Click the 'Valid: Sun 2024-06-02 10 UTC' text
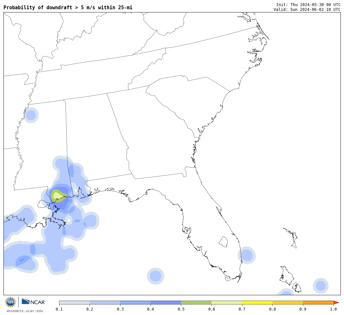Image resolution: width=344 pixels, height=315 pixels. click(307, 10)
